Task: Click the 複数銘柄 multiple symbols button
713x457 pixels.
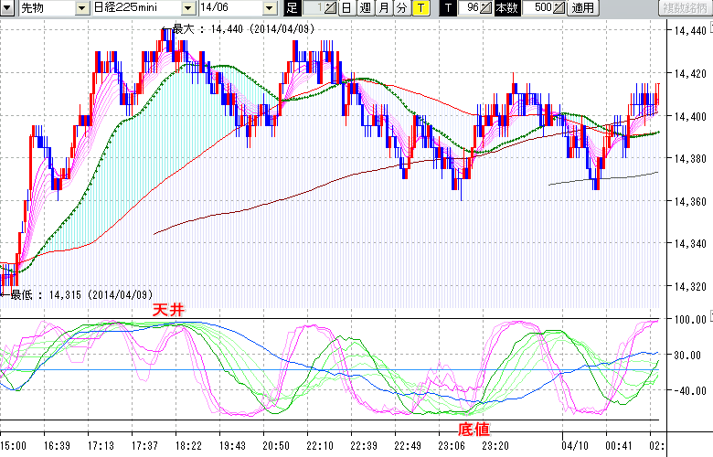Action: pyautogui.click(x=684, y=8)
